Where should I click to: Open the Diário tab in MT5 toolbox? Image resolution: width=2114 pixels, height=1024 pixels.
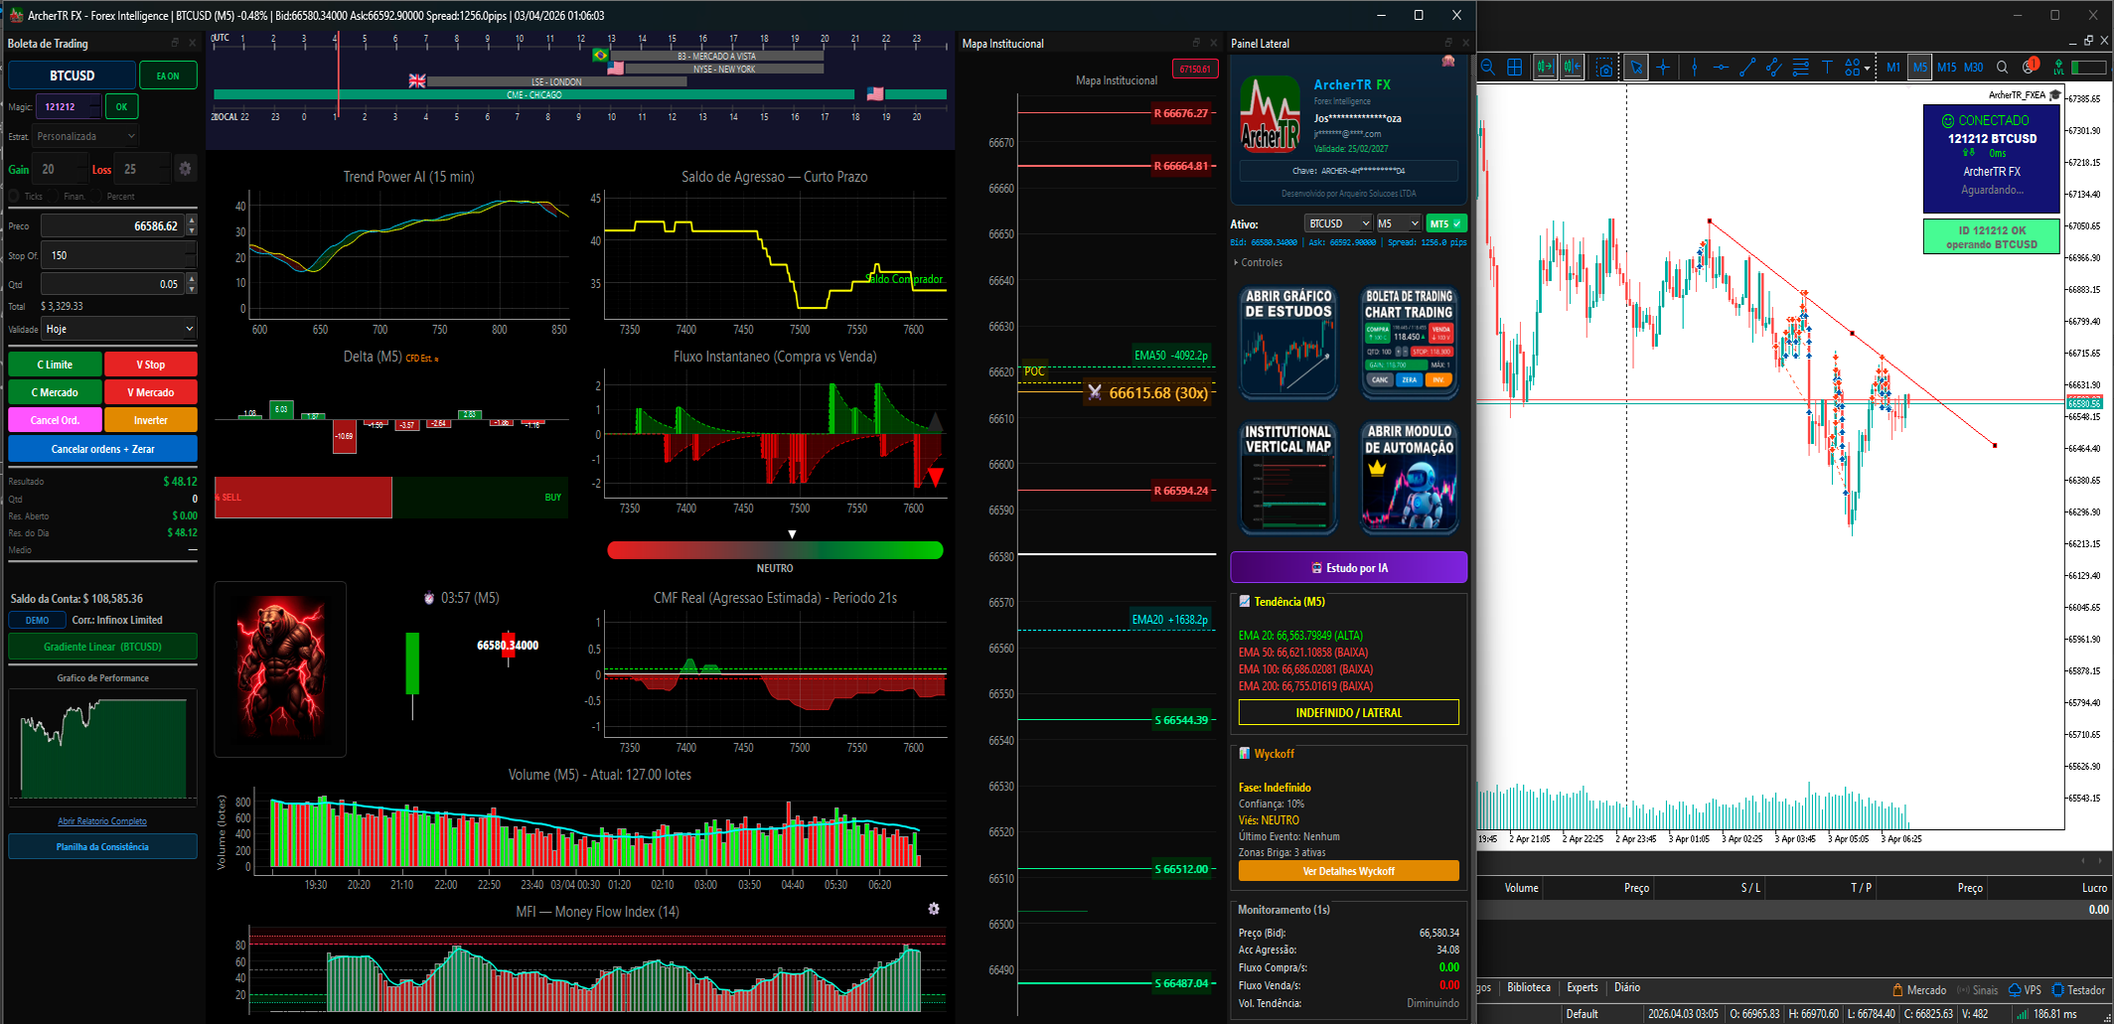tap(1627, 987)
